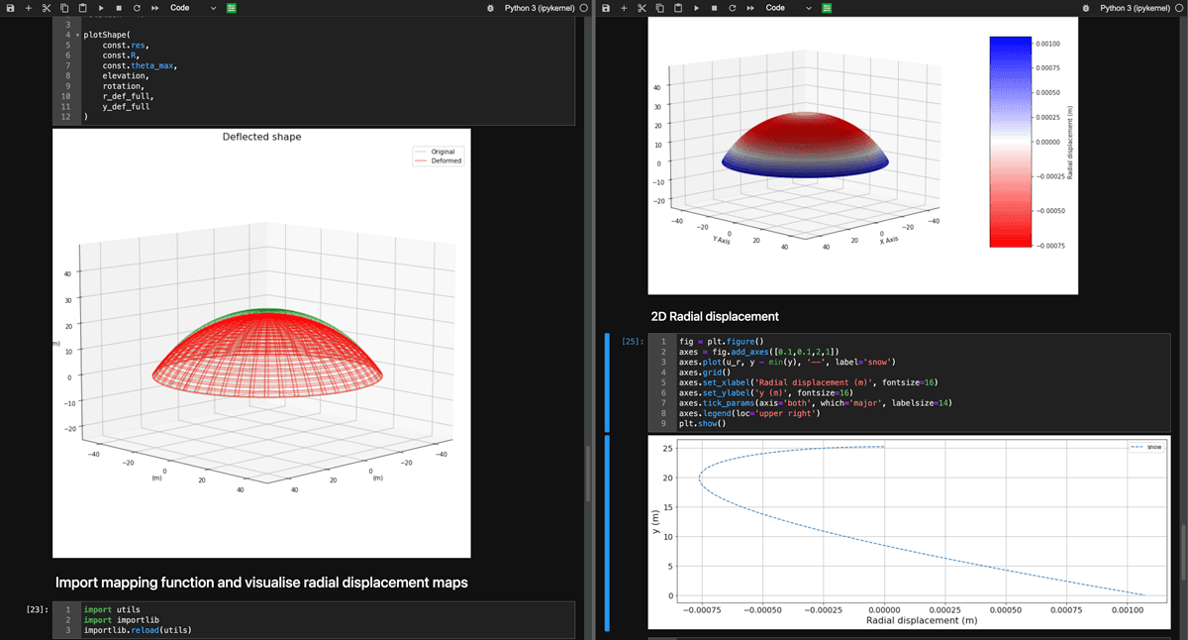The width and height of the screenshot is (1188, 640).
Task: Click the red-blue displacement colorbar
Action: click(1010, 141)
